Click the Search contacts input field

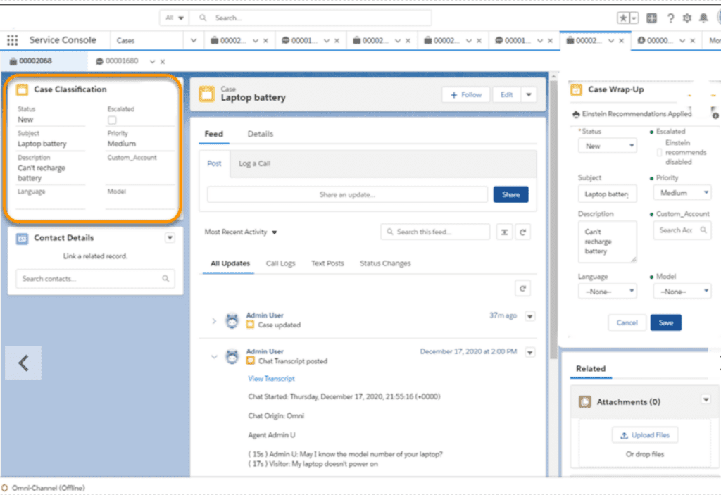coord(89,279)
